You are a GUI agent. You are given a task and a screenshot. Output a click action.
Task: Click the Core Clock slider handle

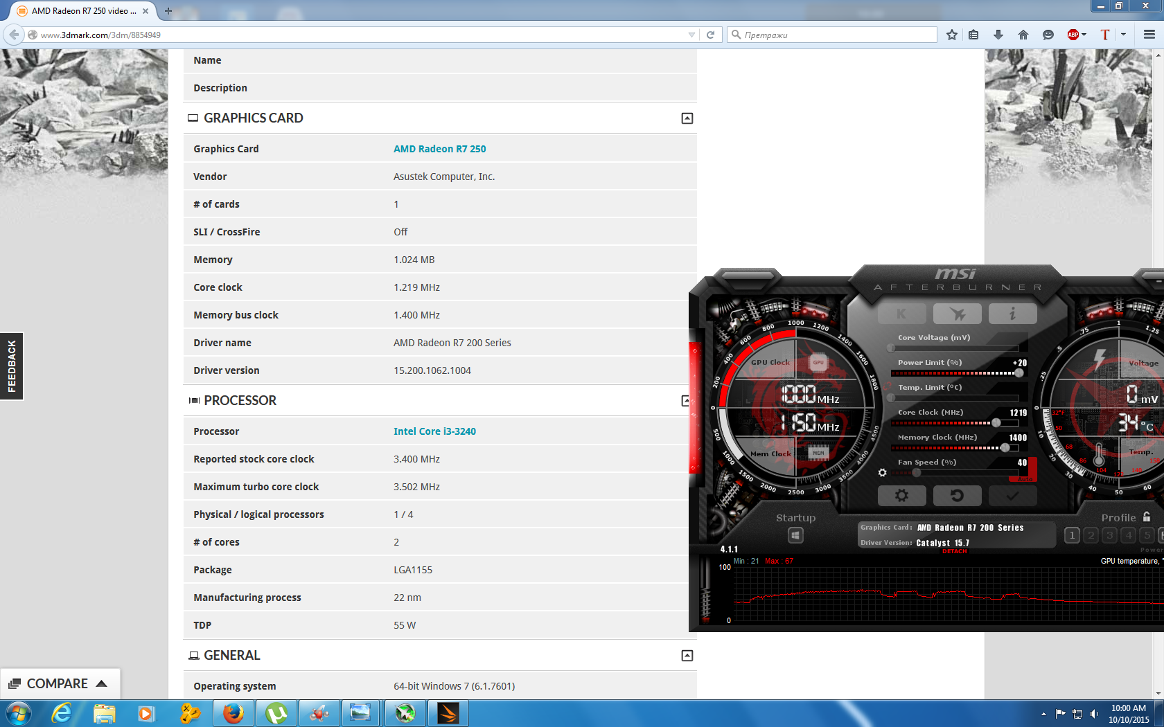coord(996,422)
